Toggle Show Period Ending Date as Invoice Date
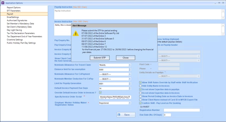The height and width of the screenshot is (122, 226). click(140, 96)
